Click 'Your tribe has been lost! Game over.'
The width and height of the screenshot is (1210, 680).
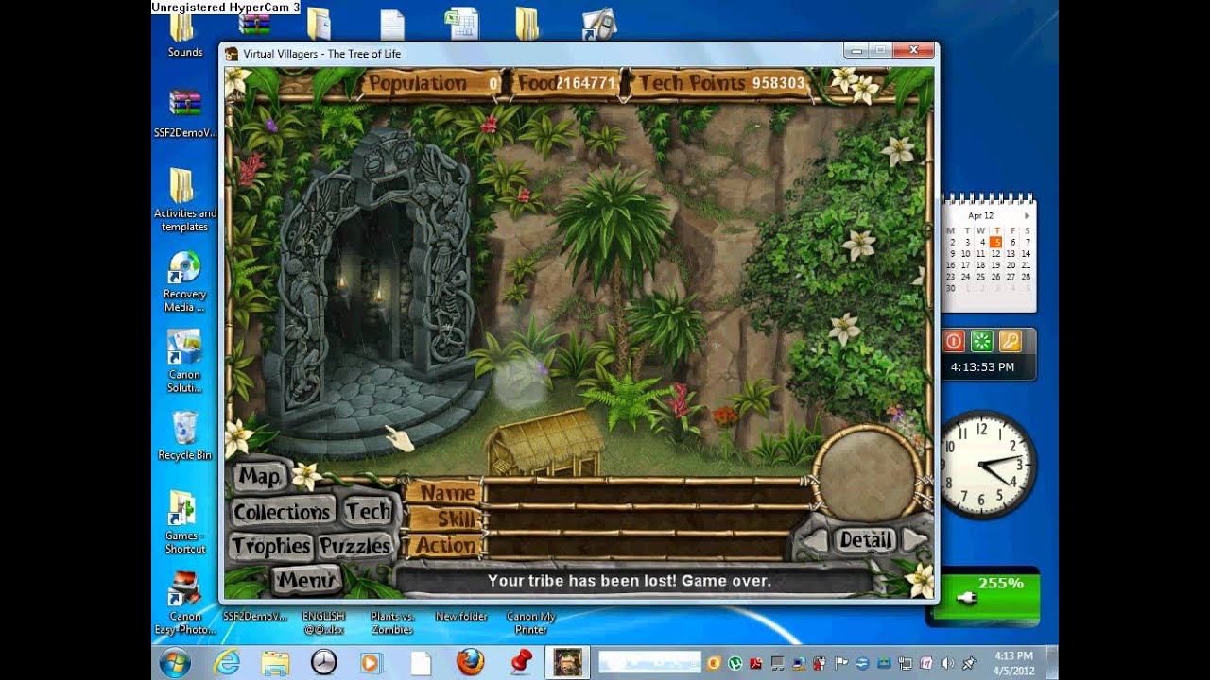point(630,581)
